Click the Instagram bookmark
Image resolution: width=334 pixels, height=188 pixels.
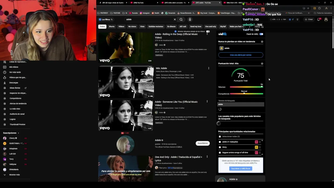pyautogui.click(x=145, y=13)
